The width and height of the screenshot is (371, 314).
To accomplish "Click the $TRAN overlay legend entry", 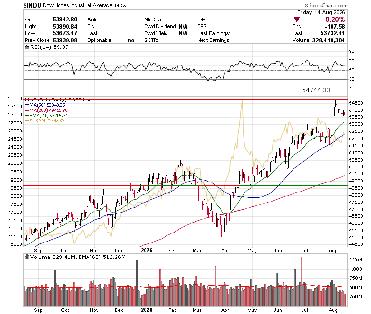I will [45, 121].
